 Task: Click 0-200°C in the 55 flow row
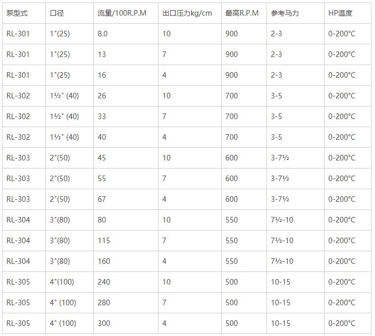pyautogui.click(x=342, y=179)
